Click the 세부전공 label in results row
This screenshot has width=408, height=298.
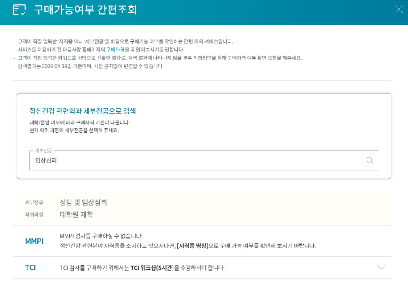point(34,202)
